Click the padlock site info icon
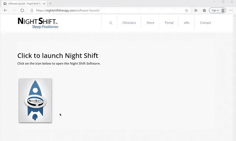Image resolution: width=236 pixels, height=141 pixels. [x=32, y=10]
